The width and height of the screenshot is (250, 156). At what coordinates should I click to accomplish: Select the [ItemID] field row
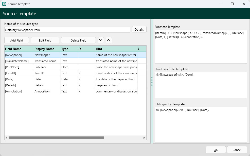click(75, 73)
